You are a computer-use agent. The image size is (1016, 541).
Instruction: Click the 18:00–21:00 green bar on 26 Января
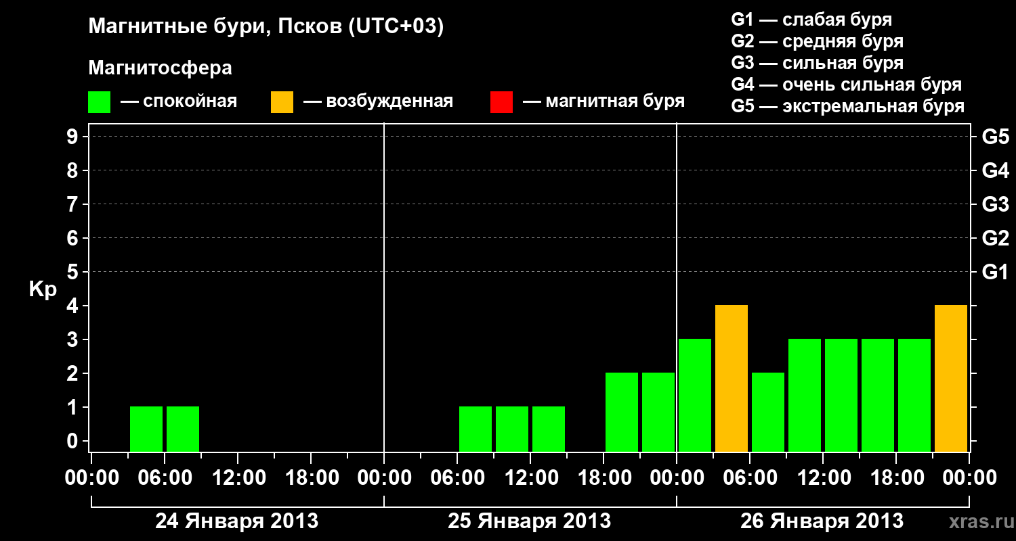(x=914, y=396)
